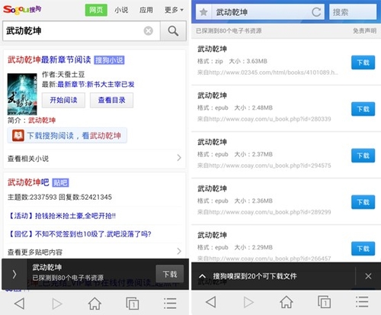The width and height of the screenshot is (381, 315).
Task: Go back in the left browser
Action: (x=20, y=304)
